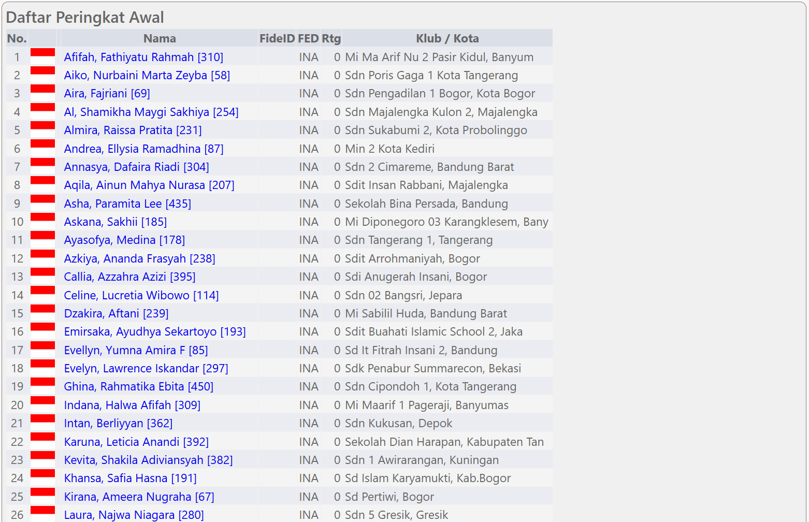
Task: Open player Ayasofya, Medina [178]
Action: 124,240
